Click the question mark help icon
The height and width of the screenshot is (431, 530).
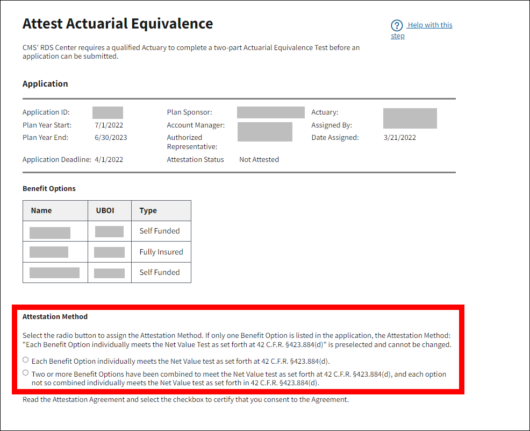click(x=397, y=25)
